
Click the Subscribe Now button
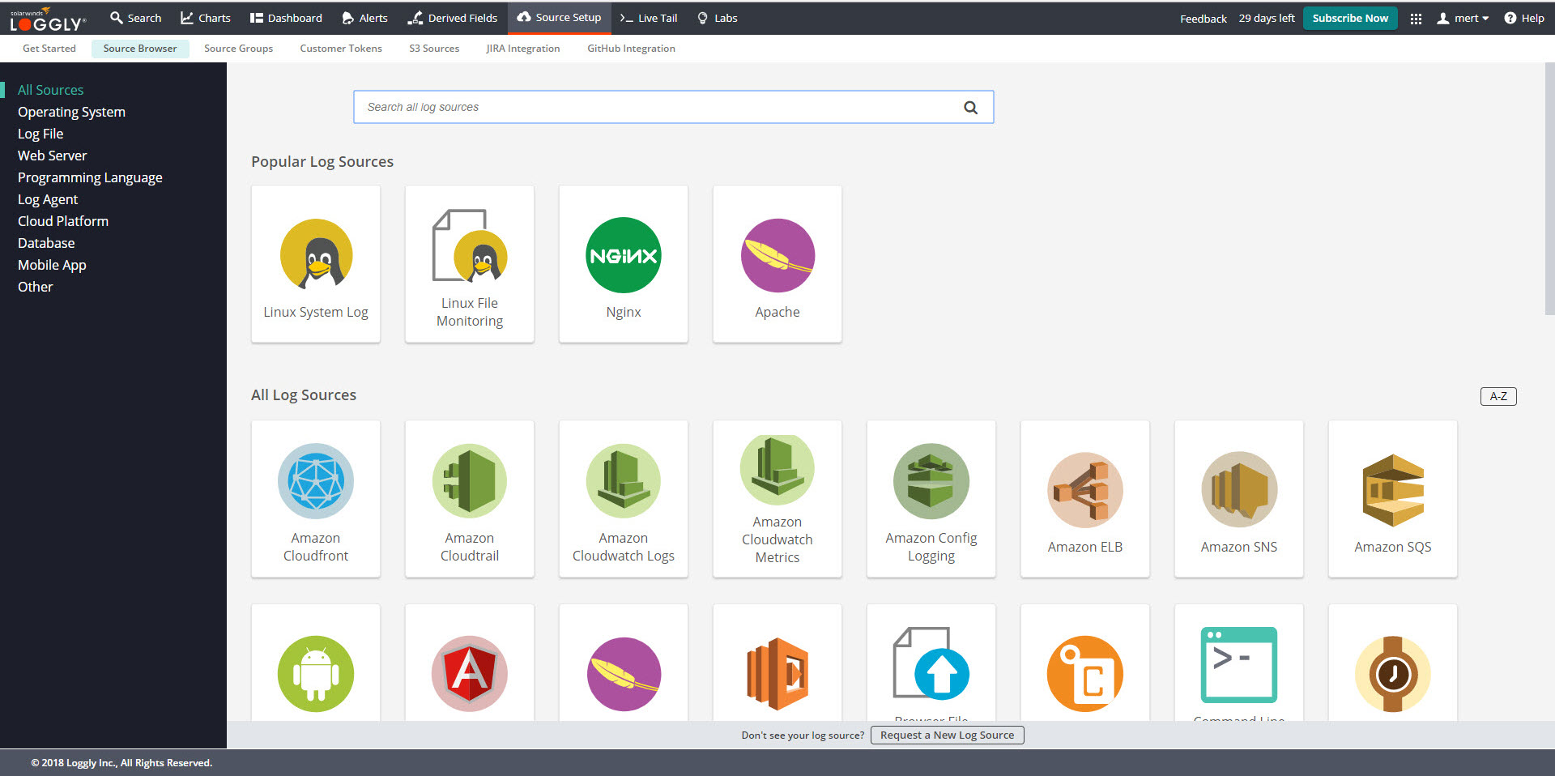pos(1350,18)
